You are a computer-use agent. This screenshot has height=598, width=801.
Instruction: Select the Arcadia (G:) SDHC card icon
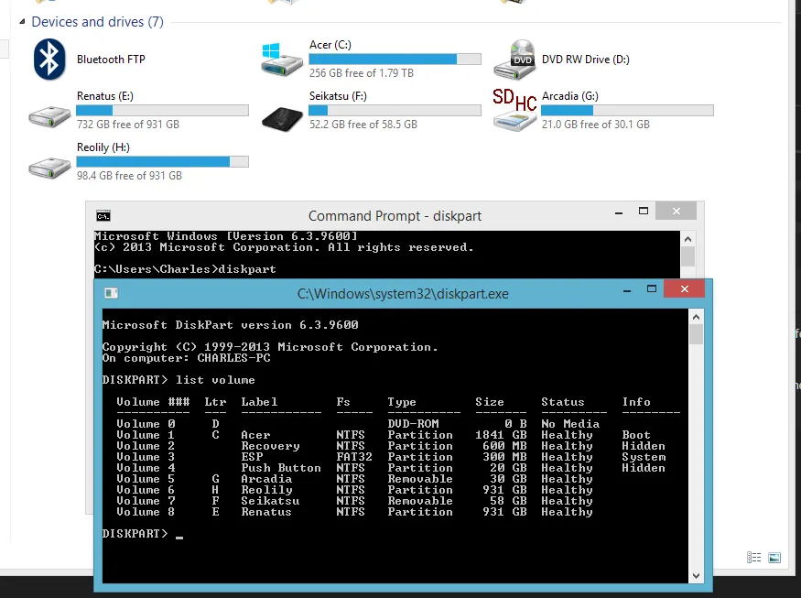(514, 111)
